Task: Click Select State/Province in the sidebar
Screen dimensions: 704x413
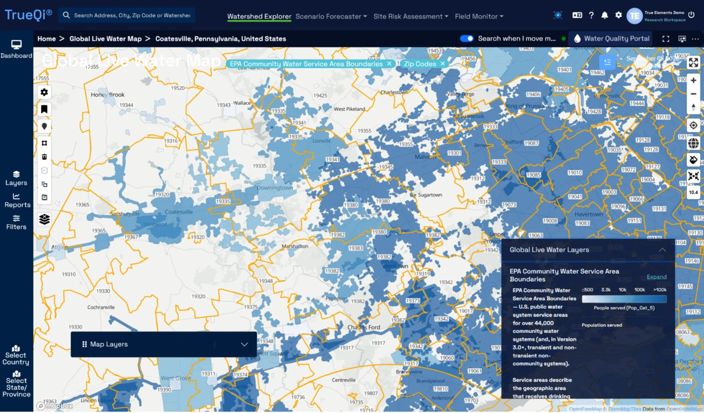Action: click(x=17, y=384)
